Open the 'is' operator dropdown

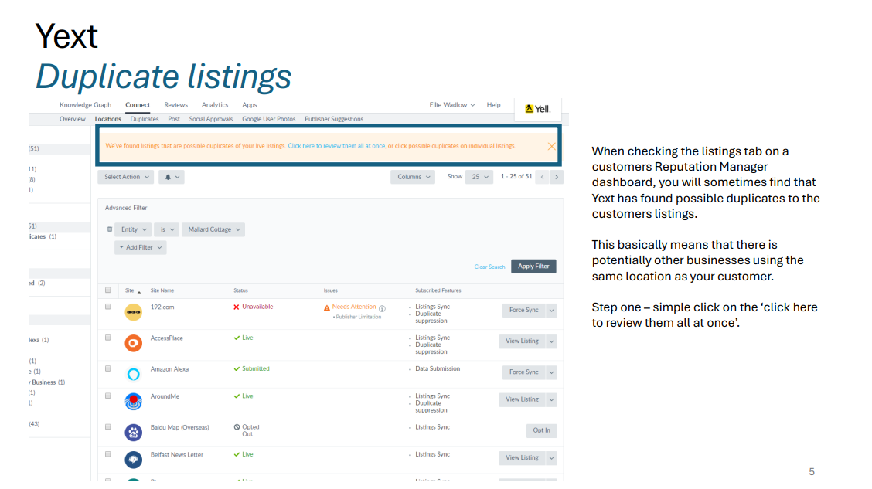(167, 229)
